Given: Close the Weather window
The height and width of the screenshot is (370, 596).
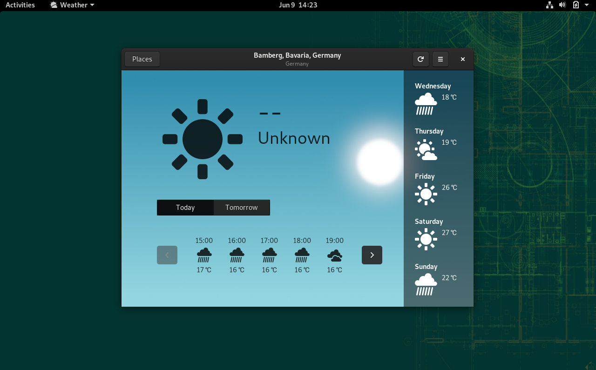Looking at the screenshot, I should (462, 59).
